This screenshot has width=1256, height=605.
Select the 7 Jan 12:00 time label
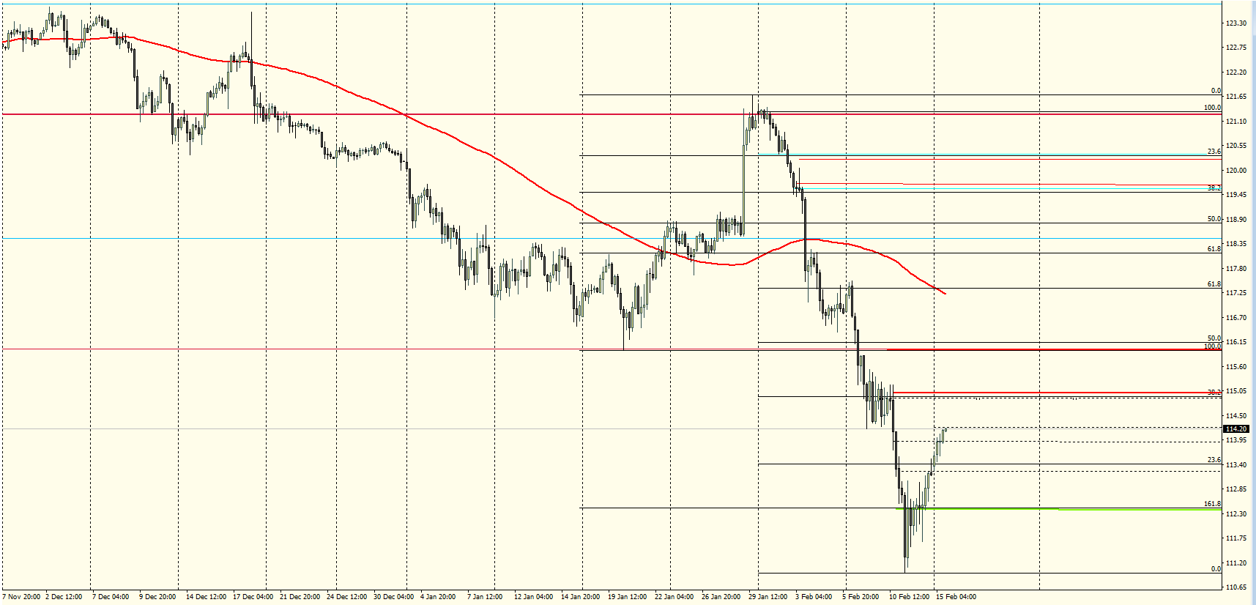click(x=485, y=597)
